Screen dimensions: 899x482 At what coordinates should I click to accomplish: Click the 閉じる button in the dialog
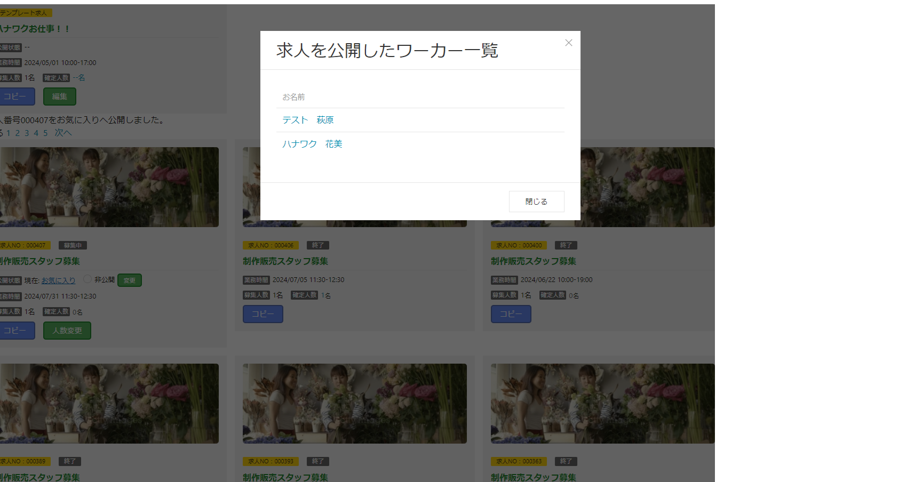(x=536, y=201)
